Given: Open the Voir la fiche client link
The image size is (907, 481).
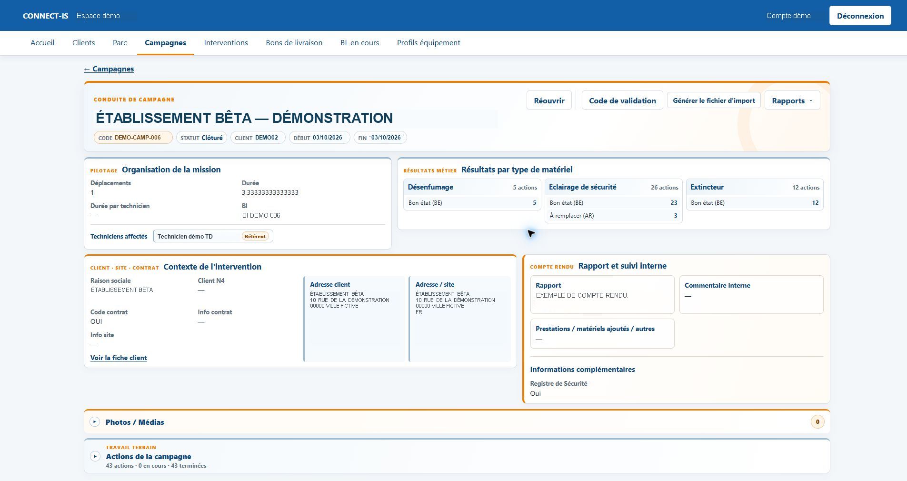Looking at the screenshot, I should [x=119, y=358].
